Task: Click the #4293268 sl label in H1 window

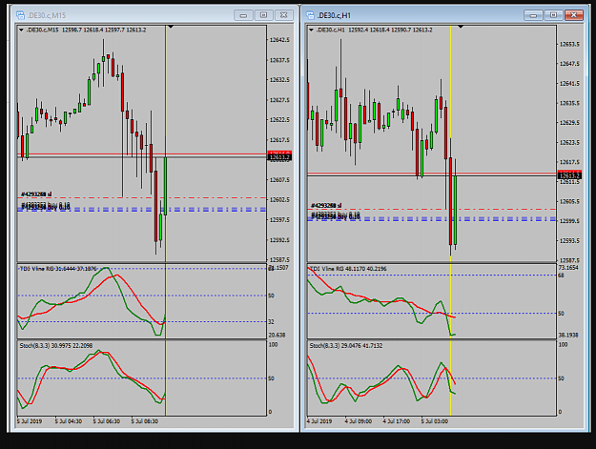Action: (326, 206)
